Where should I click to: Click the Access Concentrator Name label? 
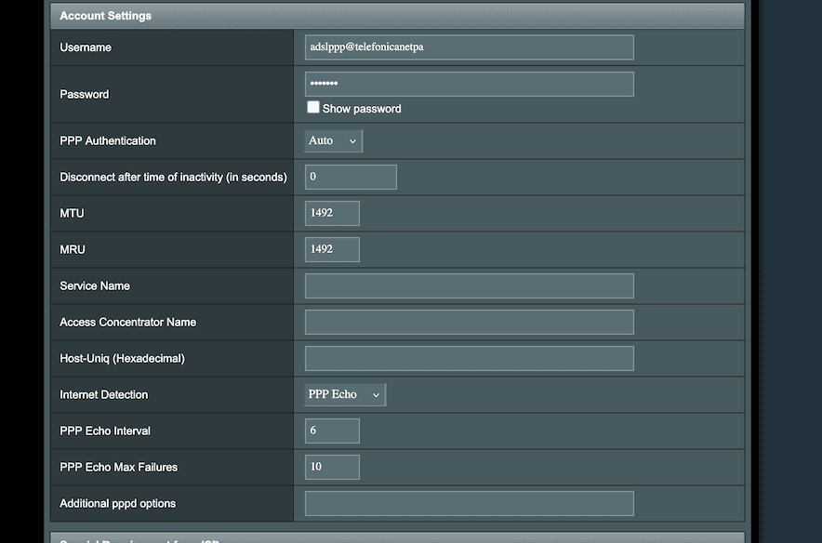(x=128, y=322)
